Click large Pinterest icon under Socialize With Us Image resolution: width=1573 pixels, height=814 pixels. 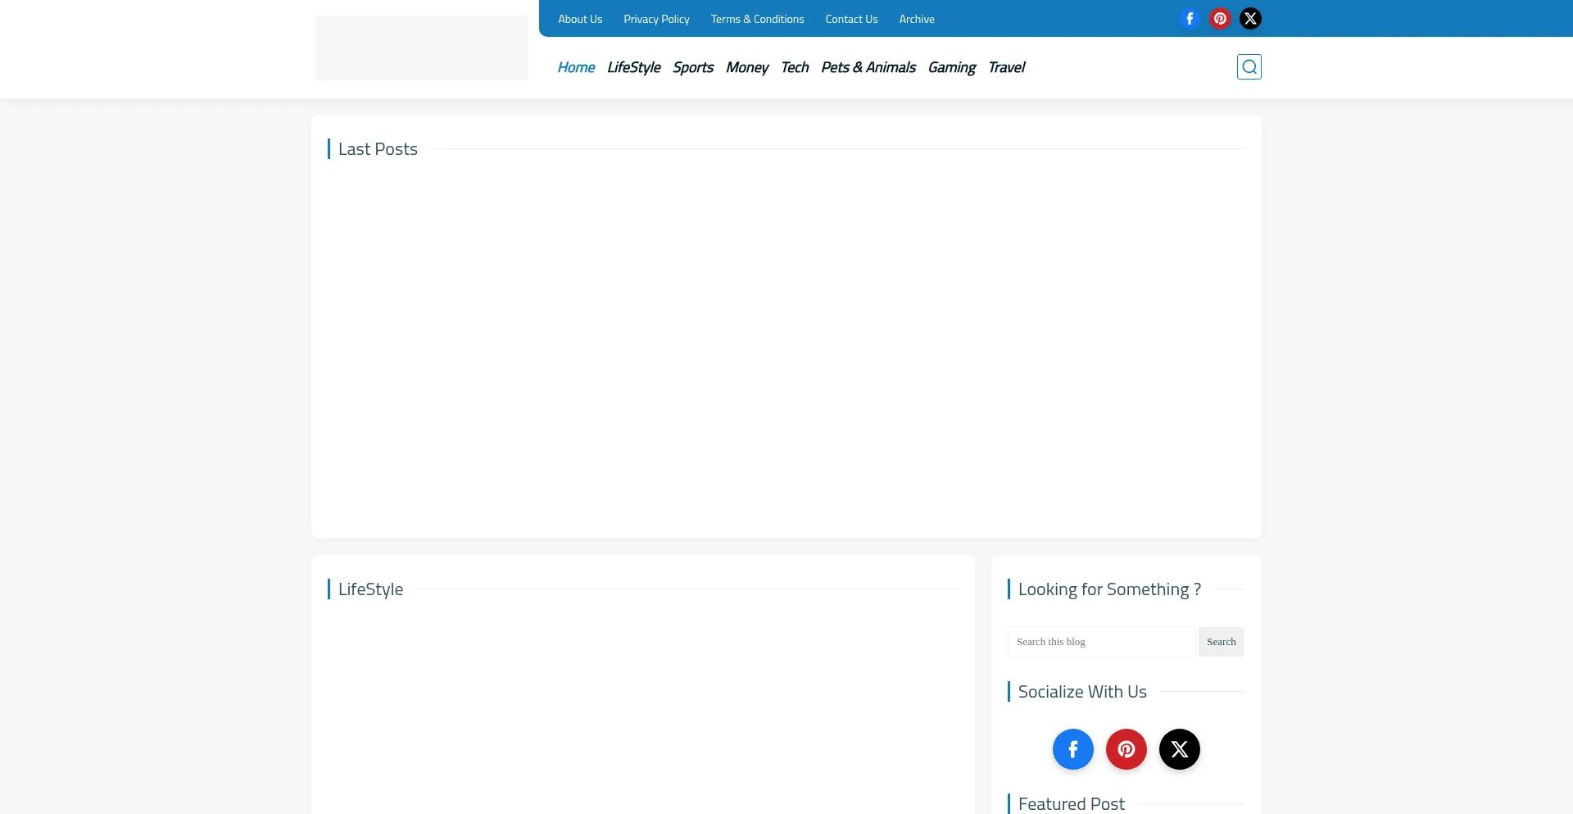(x=1126, y=749)
